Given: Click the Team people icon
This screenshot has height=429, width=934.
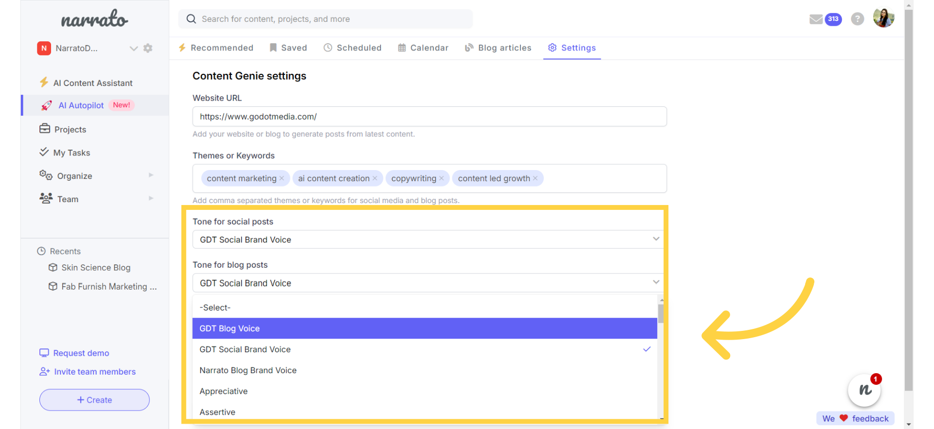Looking at the screenshot, I should pos(46,198).
